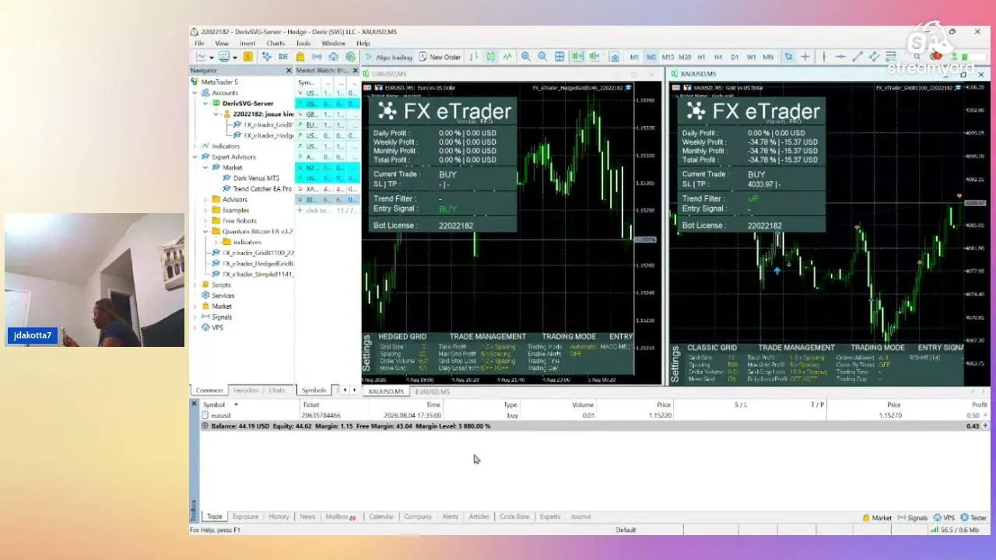Image resolution: width=996 pixels, height=560 pixels.
Task: Select the cursor arrow tool
Action: [x=788, y=57]
